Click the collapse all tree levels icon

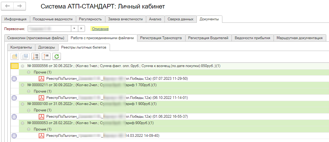tap(46, 56)
